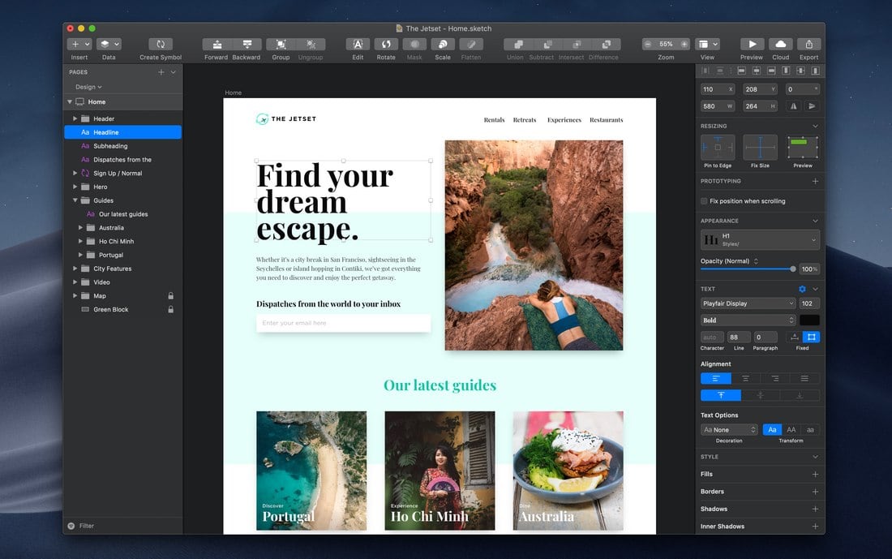Screen dimensions: 892x559
Task: Add a new page with plus
Action: (x=161, y=72)
